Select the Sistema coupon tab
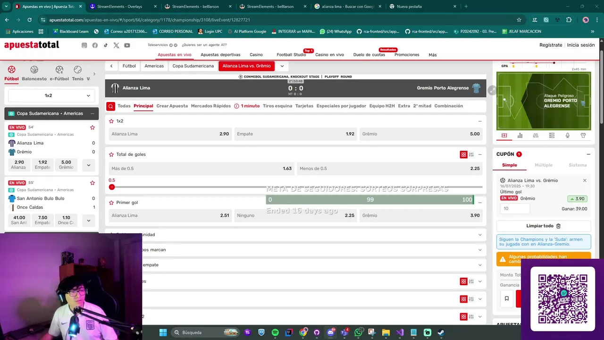604x340 pixels. click(578, 165)
